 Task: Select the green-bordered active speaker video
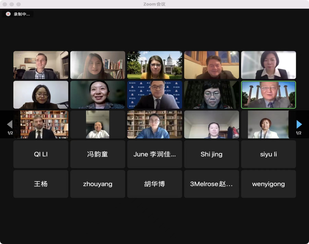point(268,95)
